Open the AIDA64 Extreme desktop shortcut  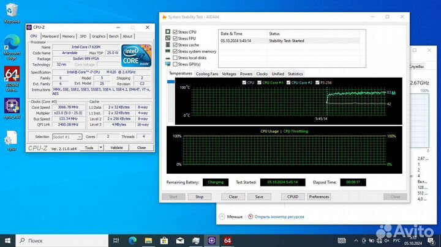tap(11, 76)
